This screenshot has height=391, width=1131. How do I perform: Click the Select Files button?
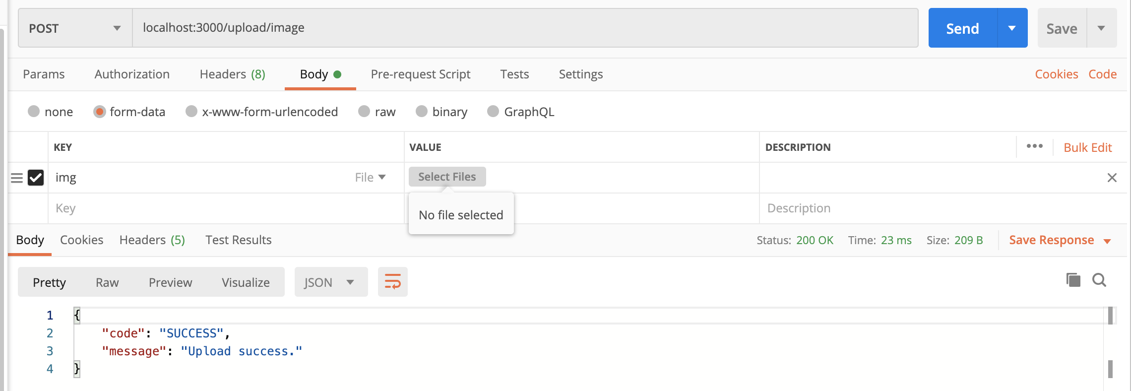(447, 177)
